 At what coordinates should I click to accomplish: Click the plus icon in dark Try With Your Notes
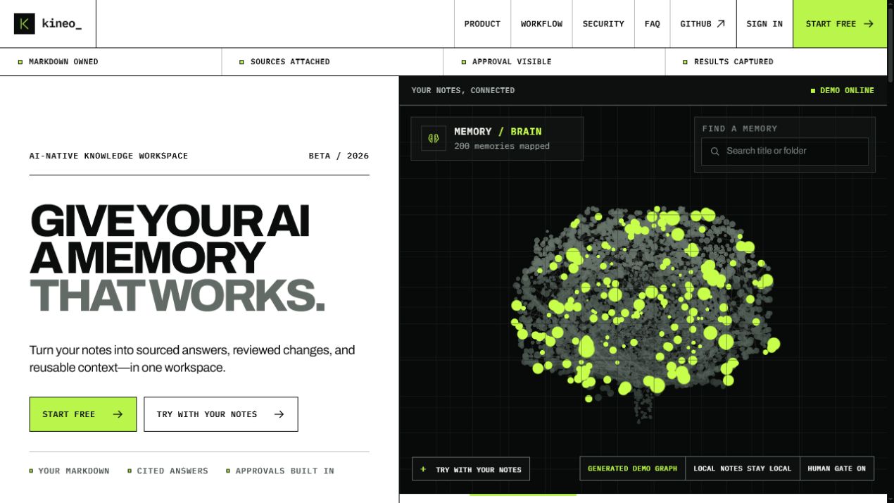(423, 469)
